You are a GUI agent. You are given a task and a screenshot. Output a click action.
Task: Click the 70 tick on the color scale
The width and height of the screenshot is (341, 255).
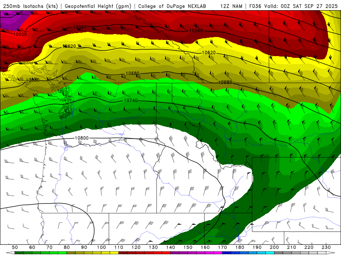(49, 247)
